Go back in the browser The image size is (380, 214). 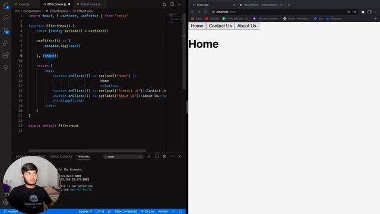(192, 12)
